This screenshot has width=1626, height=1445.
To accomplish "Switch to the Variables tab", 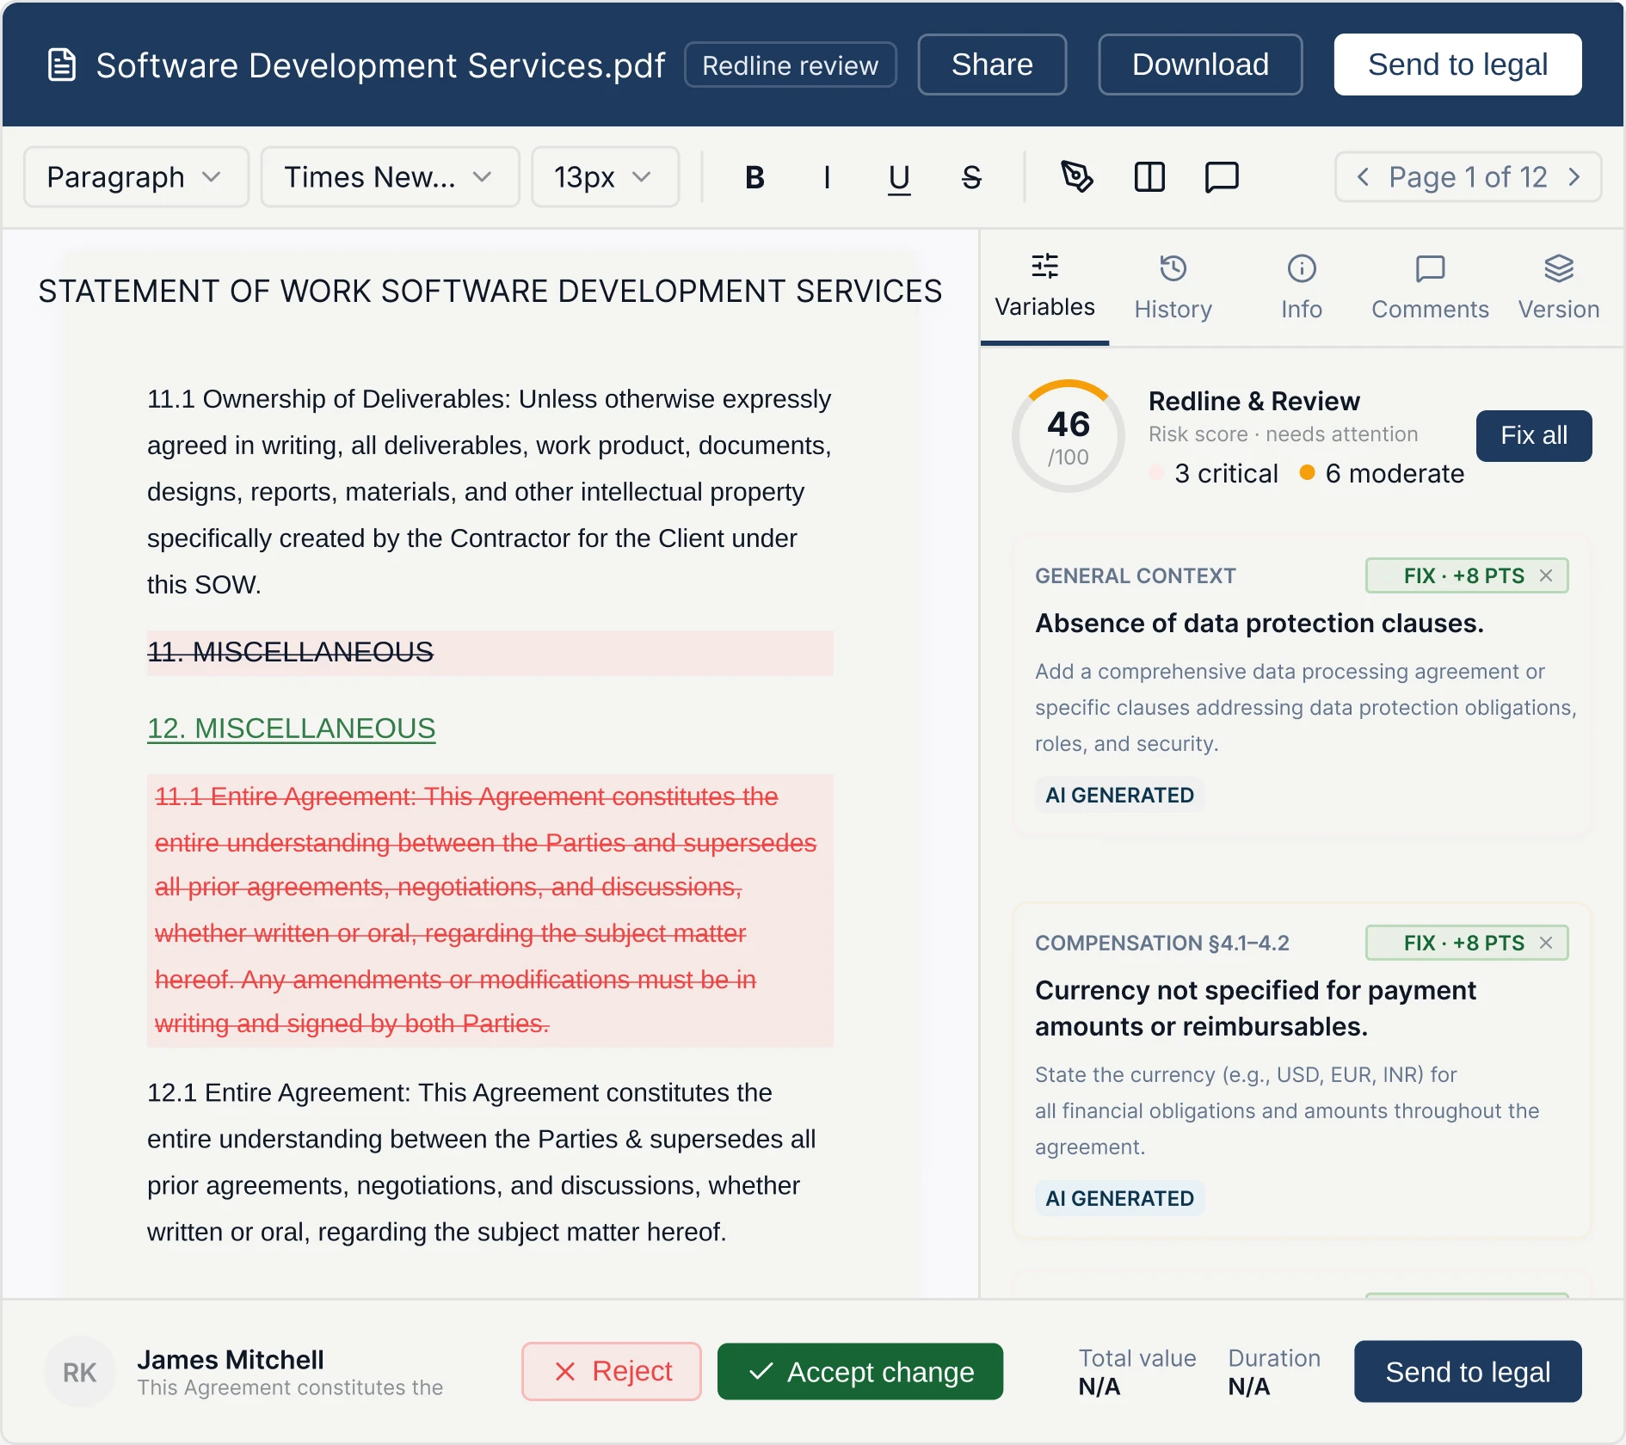I will pyautogui.click(x=1044, y=287).
